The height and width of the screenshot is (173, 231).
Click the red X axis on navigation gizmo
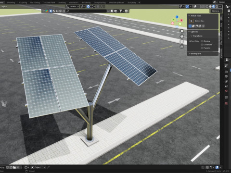[x=181, y=20]
